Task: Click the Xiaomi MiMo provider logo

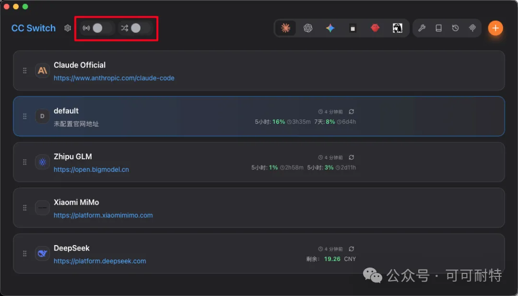Action: tap(42, 208)
